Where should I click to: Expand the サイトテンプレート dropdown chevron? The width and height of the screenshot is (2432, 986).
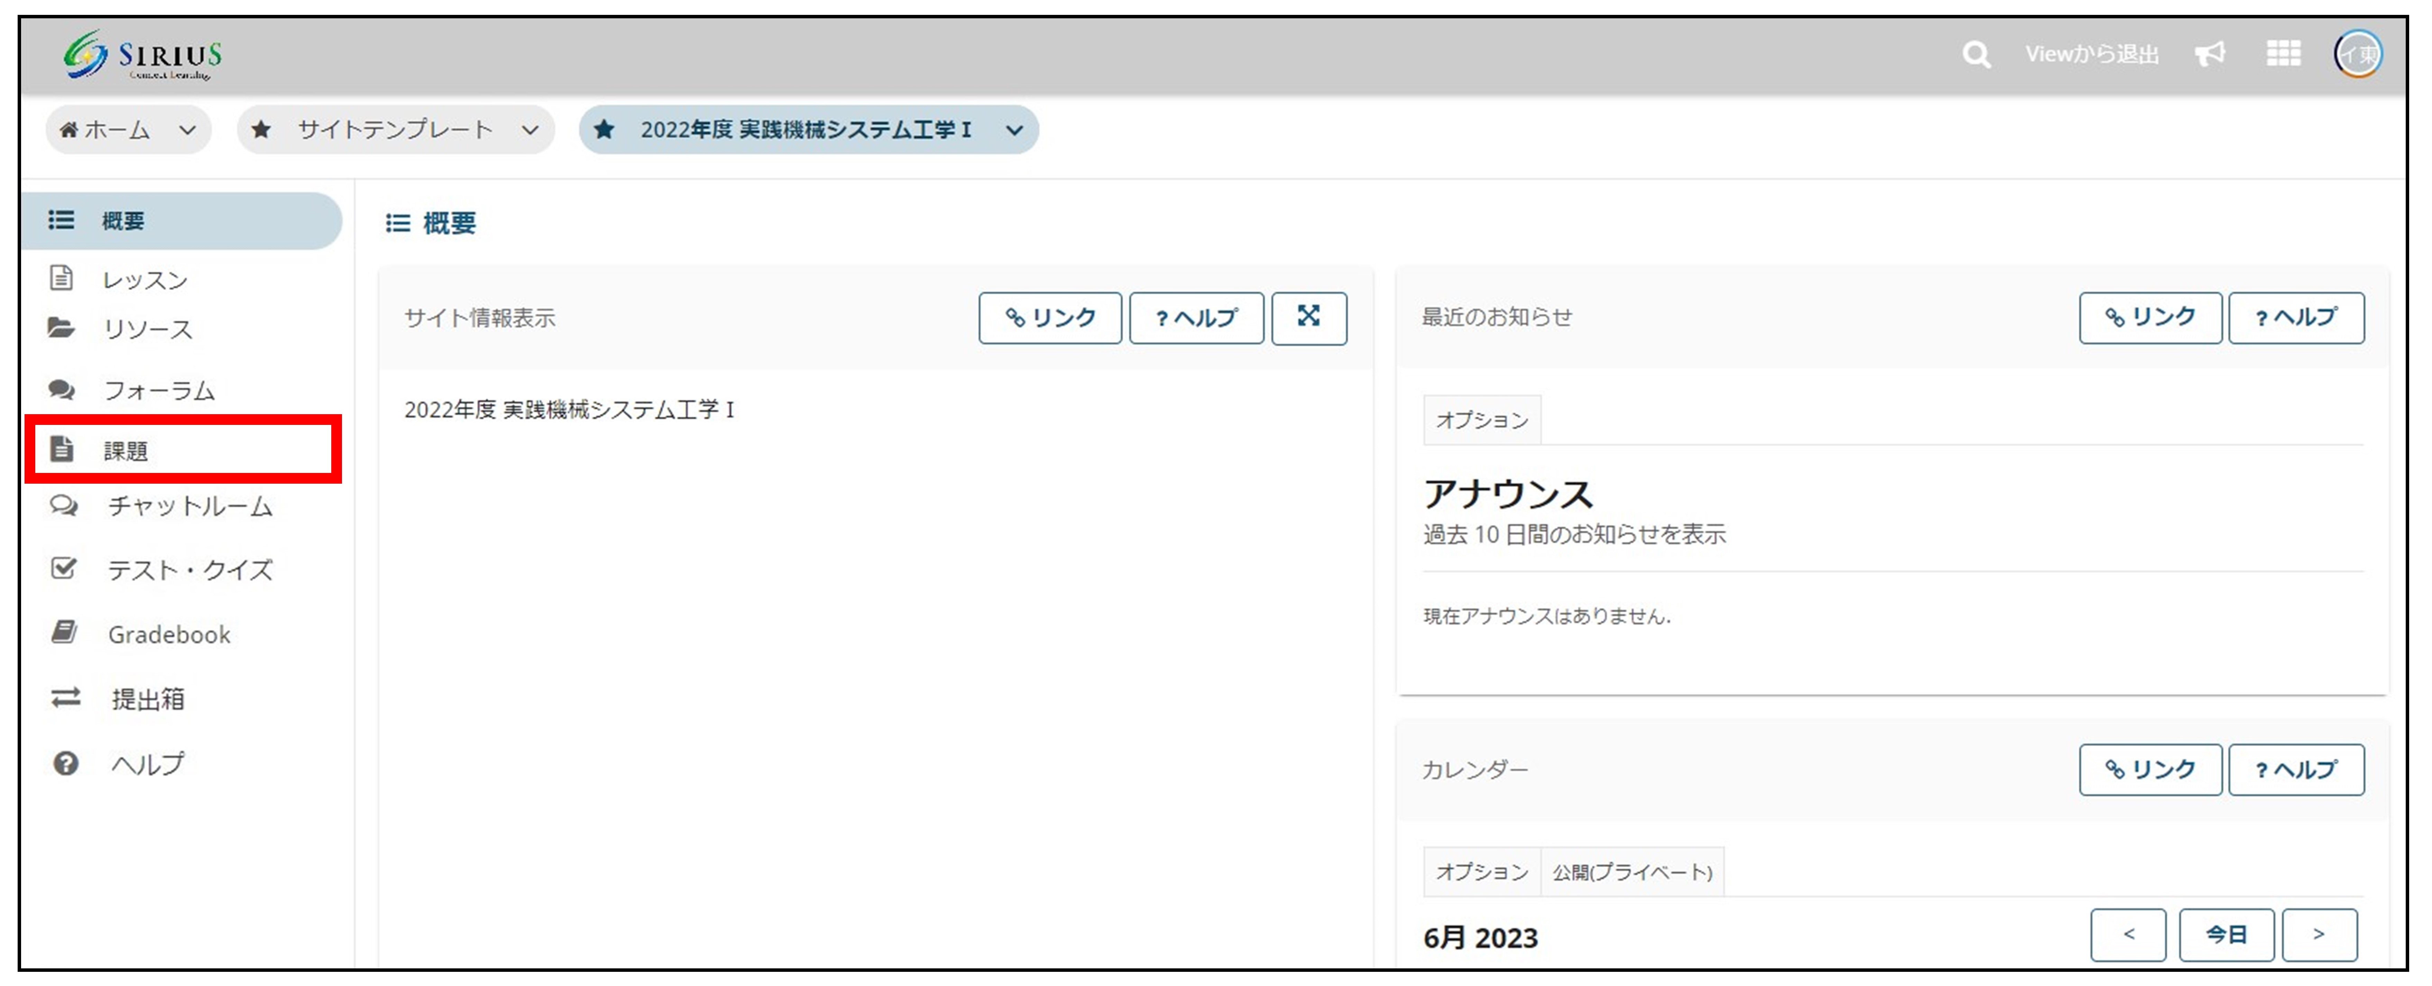pos(530,130)
